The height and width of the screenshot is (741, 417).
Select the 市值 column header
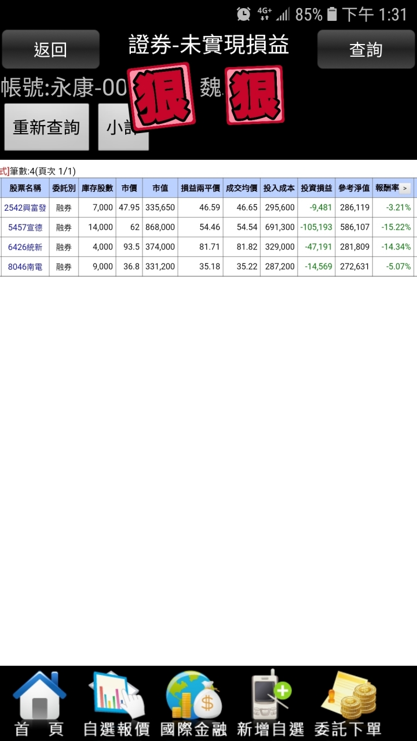pos(160,188)
